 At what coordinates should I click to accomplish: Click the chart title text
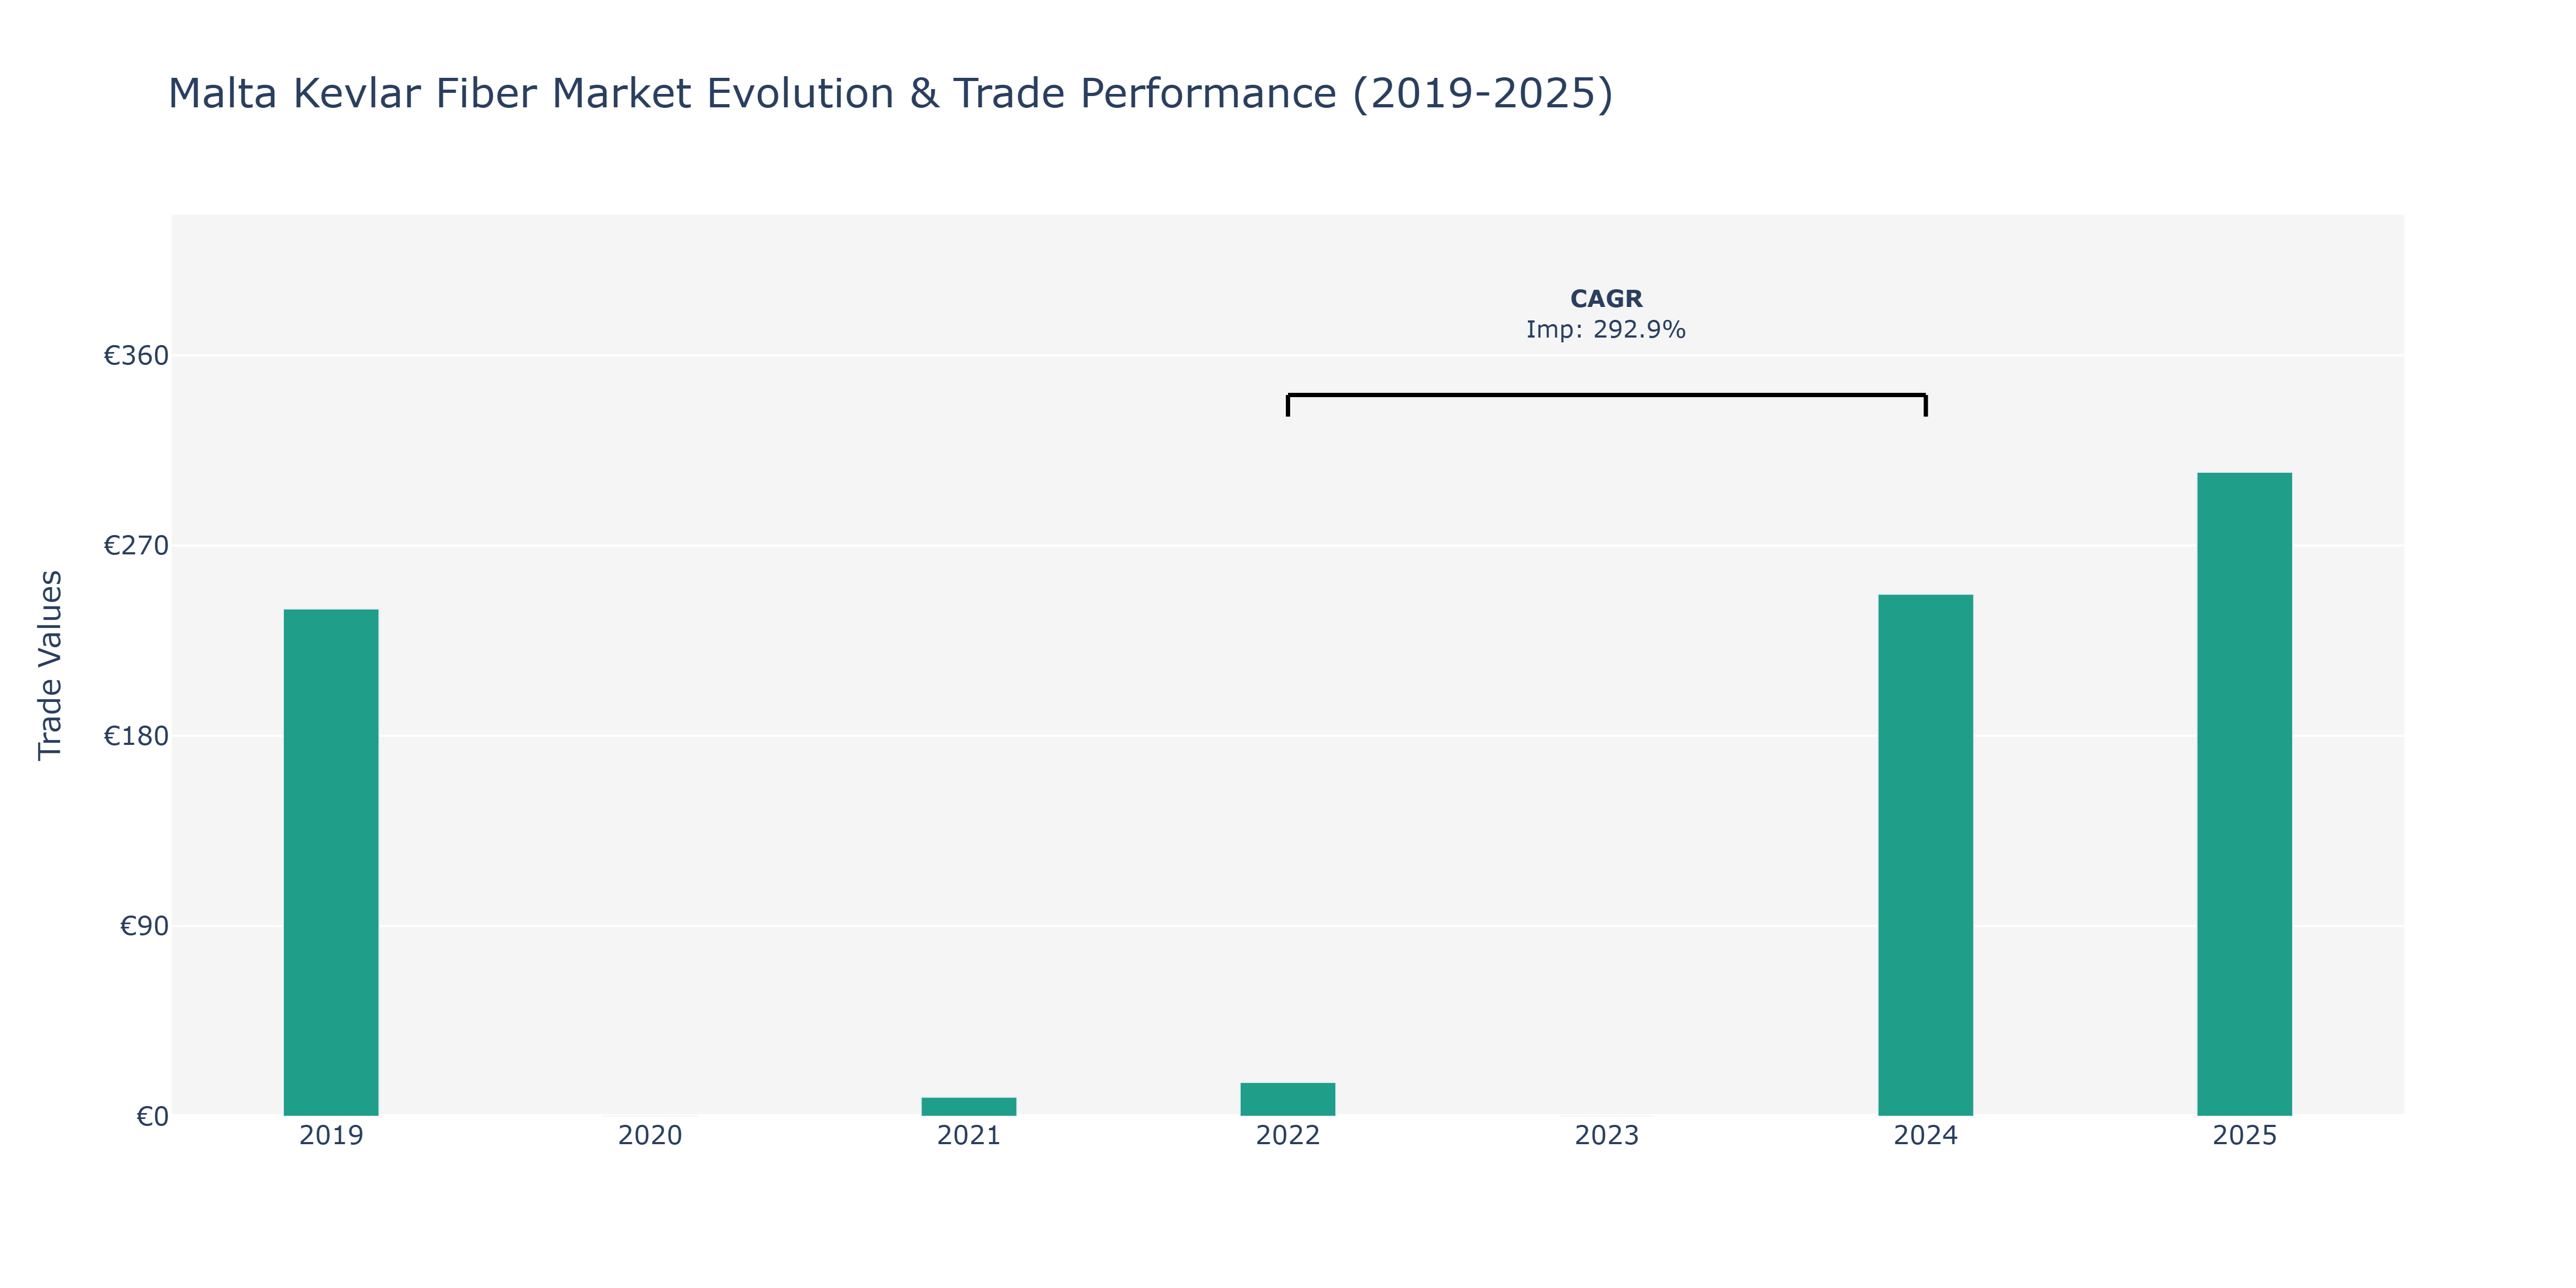pos(890,93)
